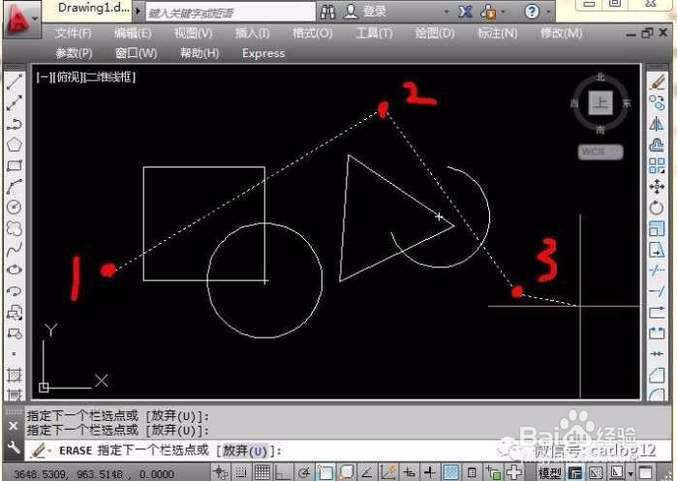Open the annotation scale dropdown arrow
This screenshot has width=677, height=481.
tap(631, 473)
